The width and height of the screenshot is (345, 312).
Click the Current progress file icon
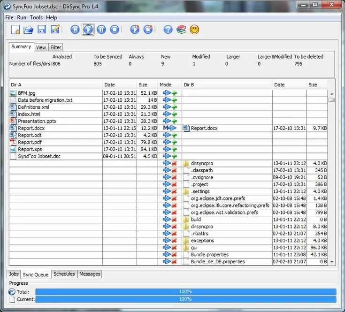click(x=12, y=299)
